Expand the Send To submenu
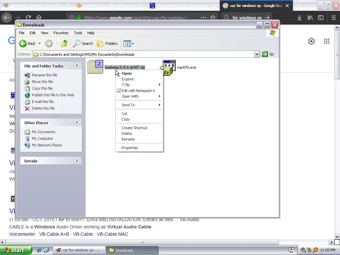340x255 pixels. point(139,105)
